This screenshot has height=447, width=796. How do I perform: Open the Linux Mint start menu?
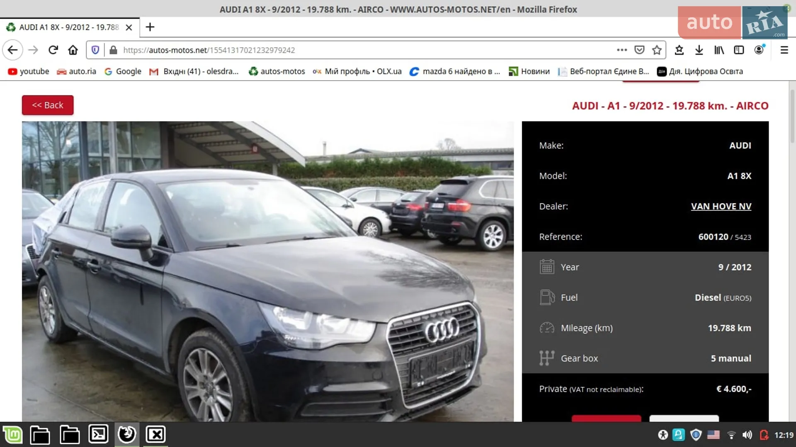pyautogui.click(x=13, y=435)
